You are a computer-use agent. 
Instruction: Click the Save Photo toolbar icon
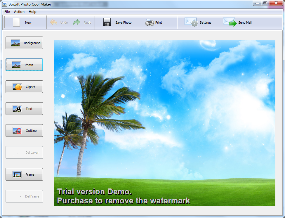pos(118,22)
